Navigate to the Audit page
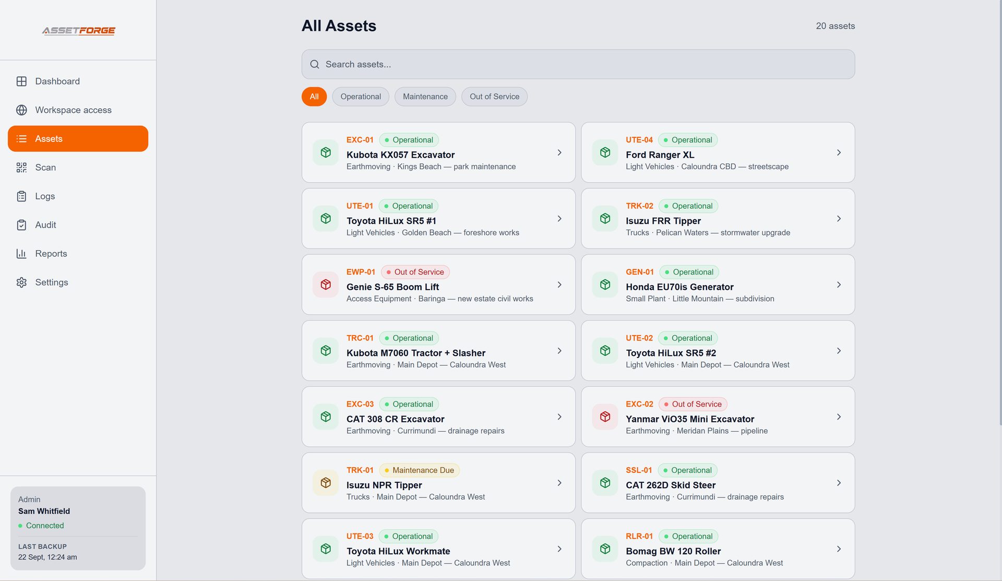 point(78,225)
